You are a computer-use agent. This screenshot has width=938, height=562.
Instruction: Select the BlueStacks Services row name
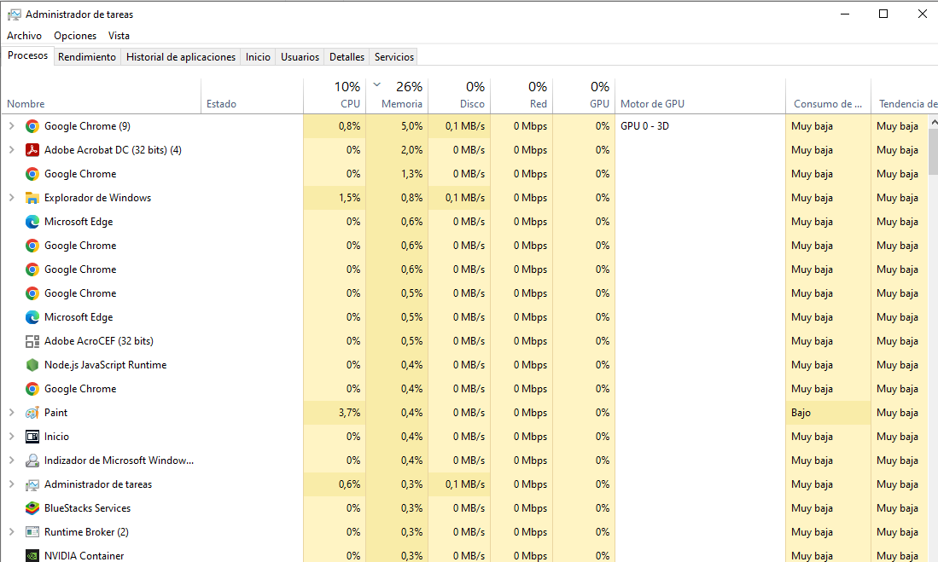pyautogui.click(x=87, y=508)
